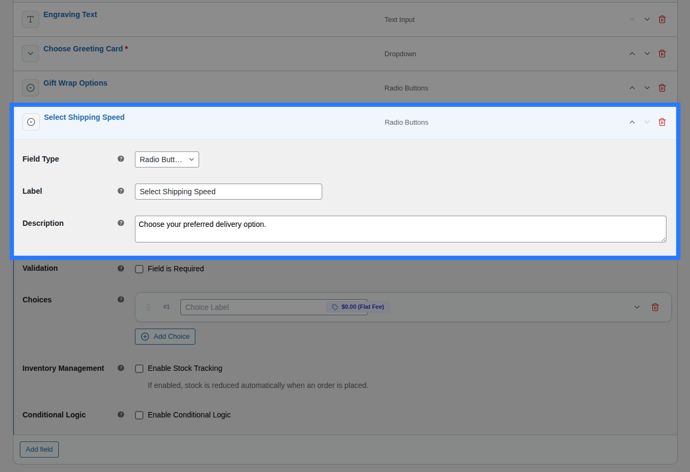
Task: Check the Field is Required checkbox
Action: [x=139, y=269]
